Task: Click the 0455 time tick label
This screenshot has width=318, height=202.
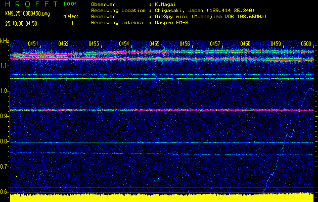Action: point(154,44)
